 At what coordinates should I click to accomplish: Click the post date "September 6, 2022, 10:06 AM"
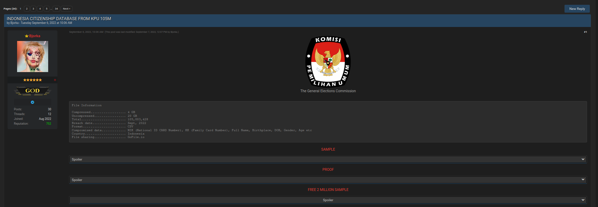(86, 32)
